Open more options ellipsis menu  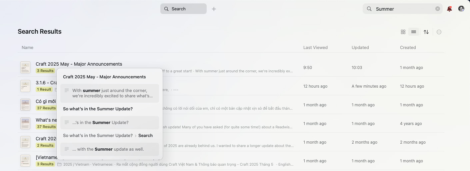pos(439,32)
